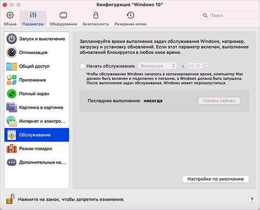The image size is (260, 210).
Task: Select Интернет и электро... in sidebar
Action: [x=37, y=121]
